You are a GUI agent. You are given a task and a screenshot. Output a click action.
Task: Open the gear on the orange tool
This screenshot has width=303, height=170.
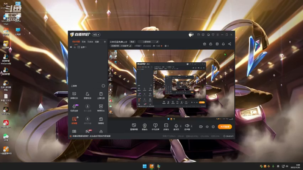click(78, 117)
